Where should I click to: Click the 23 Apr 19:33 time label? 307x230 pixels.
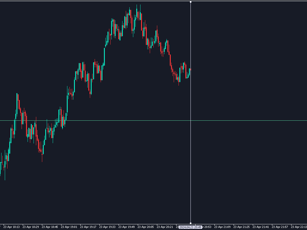pos(107,227)
